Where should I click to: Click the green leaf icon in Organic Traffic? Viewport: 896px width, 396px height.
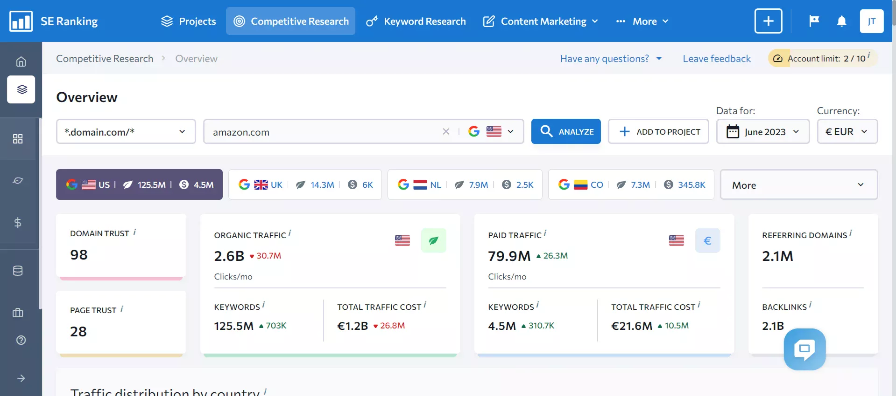point(433,240)
